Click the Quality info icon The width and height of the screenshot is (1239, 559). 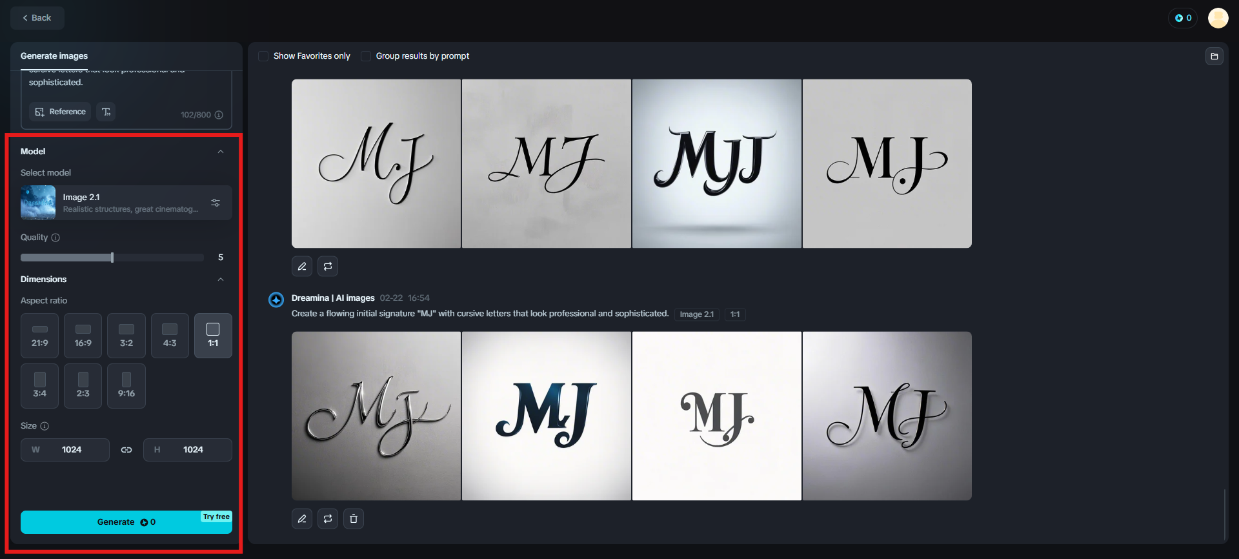pyautogui.click(x=55, y=238)
